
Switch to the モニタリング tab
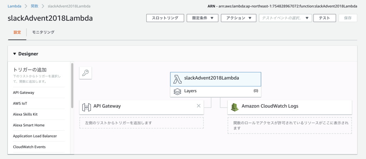click(x=43, y=32)
